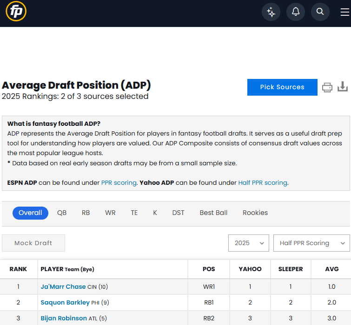
Task: Open Ja'Marr Chase player page
Action: (63, 286)
